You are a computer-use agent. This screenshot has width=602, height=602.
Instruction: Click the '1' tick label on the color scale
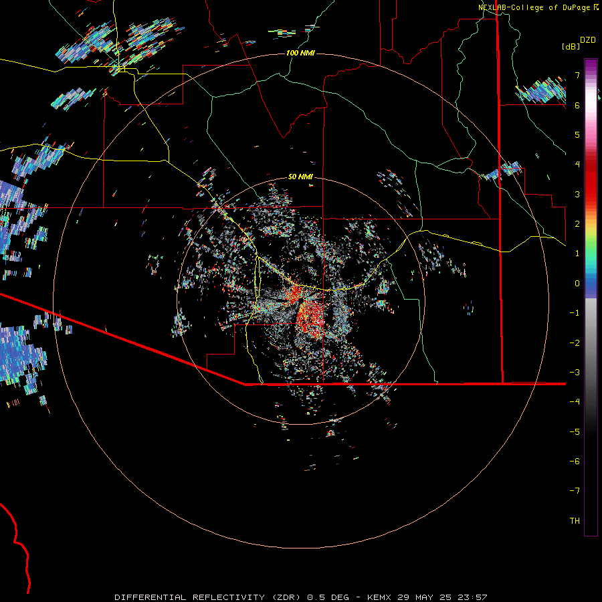pyautogui.click(x=577, y=254)
